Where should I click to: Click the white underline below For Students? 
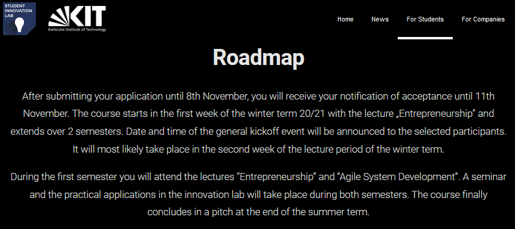(x=425, y=38)
